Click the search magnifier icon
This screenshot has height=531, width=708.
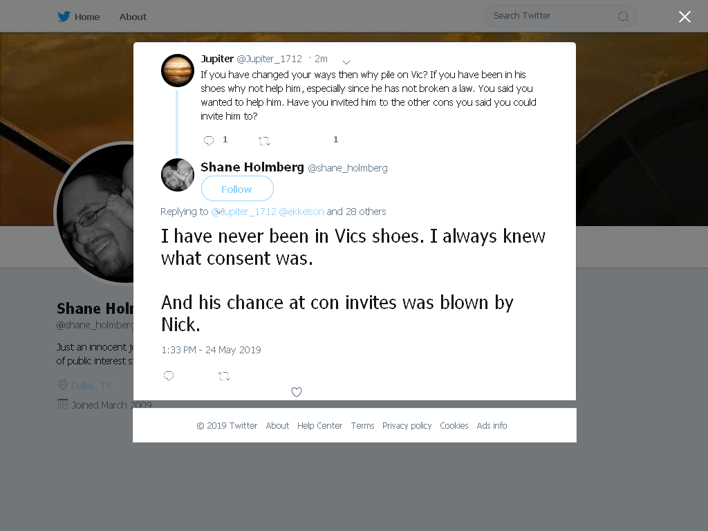click(623, 17)
